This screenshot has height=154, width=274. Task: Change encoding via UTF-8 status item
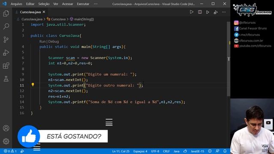pyautogui.click(x=155, y=151)
